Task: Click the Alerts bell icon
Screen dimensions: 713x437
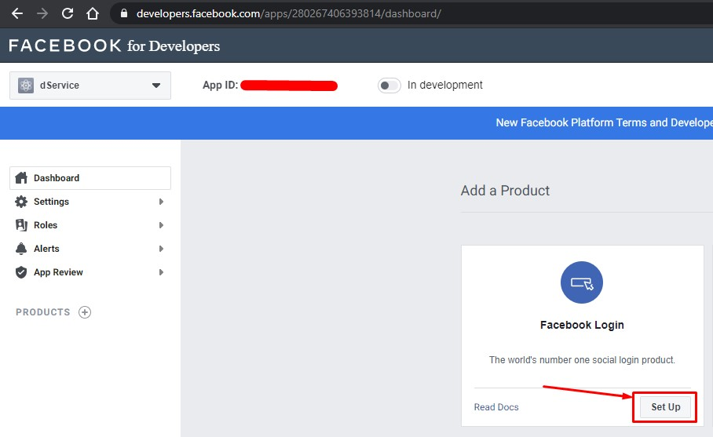Action: (x=21, y=249)
